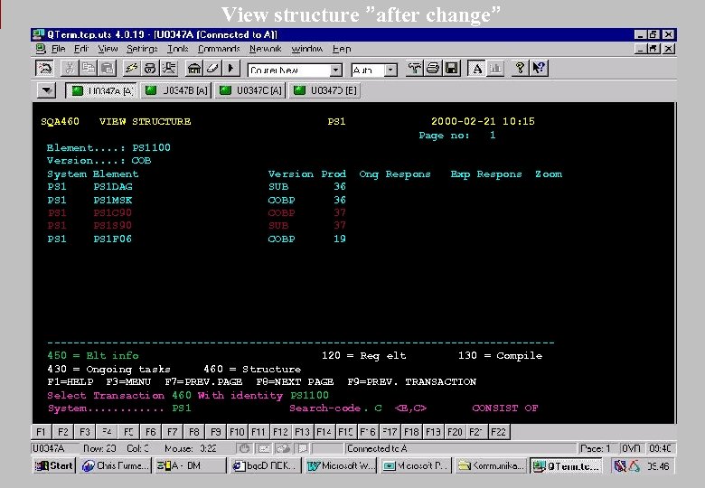This screenshot has height=488, width=705.
Task: Click the F3 function key button
Action: click(x=85, y=432)
